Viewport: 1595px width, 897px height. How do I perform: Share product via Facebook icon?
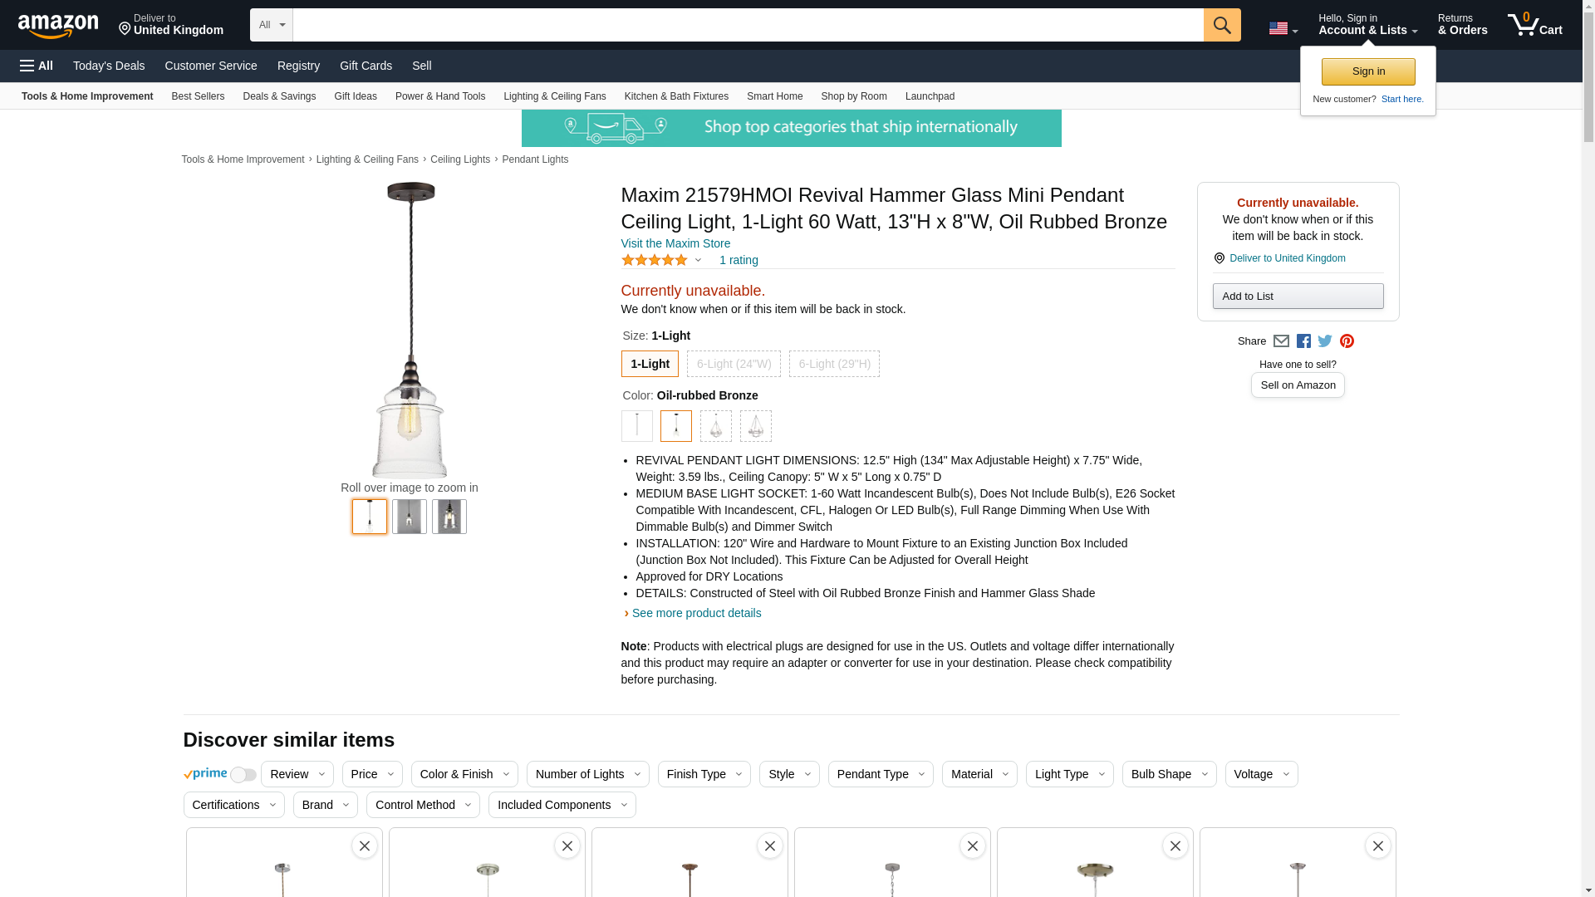(x=1303, y=341)
